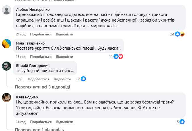Open Юля Боднар's cat avatar
Viewport: 192px width, 131px height.
pos(7,97)
